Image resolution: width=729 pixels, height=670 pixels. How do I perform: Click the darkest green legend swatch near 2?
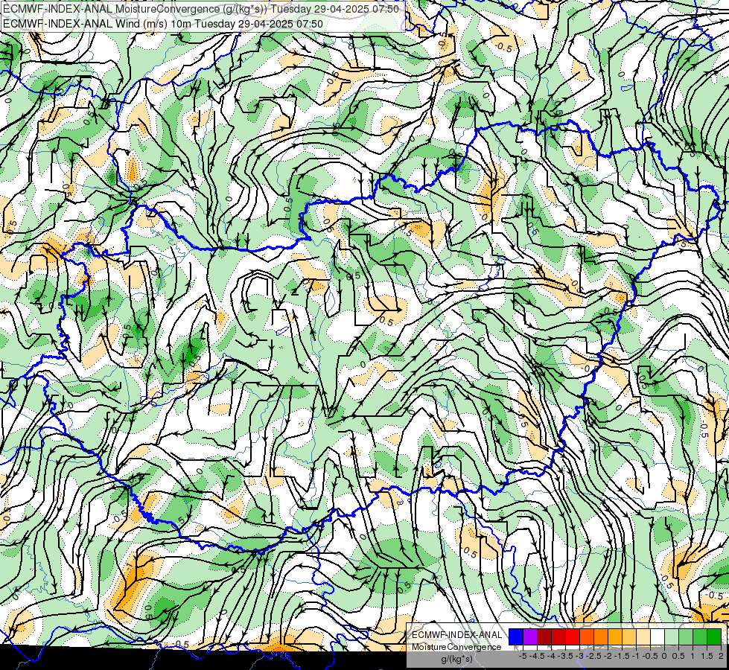pos(714,637)
